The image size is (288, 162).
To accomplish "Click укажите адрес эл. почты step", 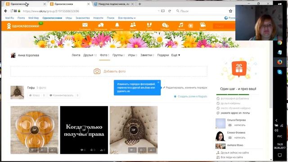I will 235,113.
